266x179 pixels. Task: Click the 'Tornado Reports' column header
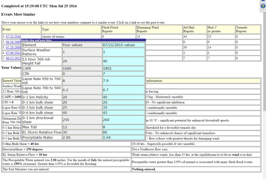click(248, 29)
